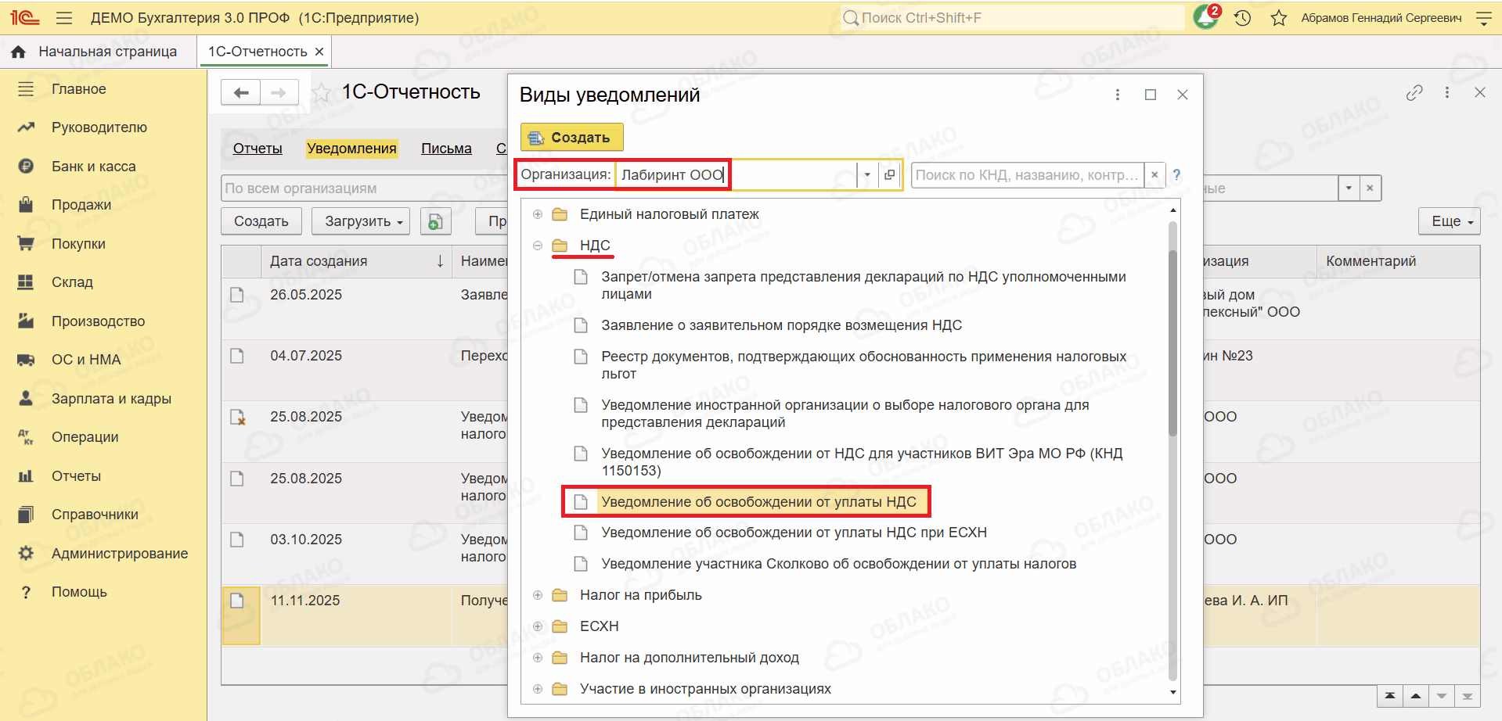Switch to Начальная страница tab
The image size is (1502, 721).
coord(108,52)
